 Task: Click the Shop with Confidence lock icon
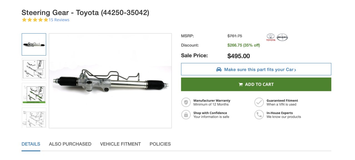coord(186,115)
